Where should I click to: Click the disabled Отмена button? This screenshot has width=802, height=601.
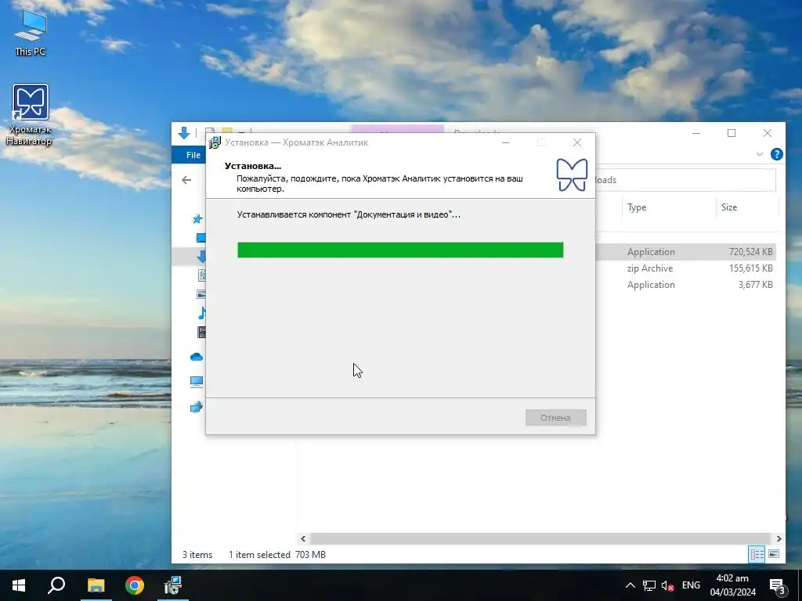click(x=555, y=418)
